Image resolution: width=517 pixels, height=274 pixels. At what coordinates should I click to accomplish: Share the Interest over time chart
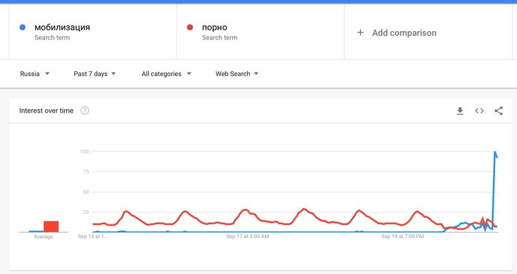[x=498, y=111]
